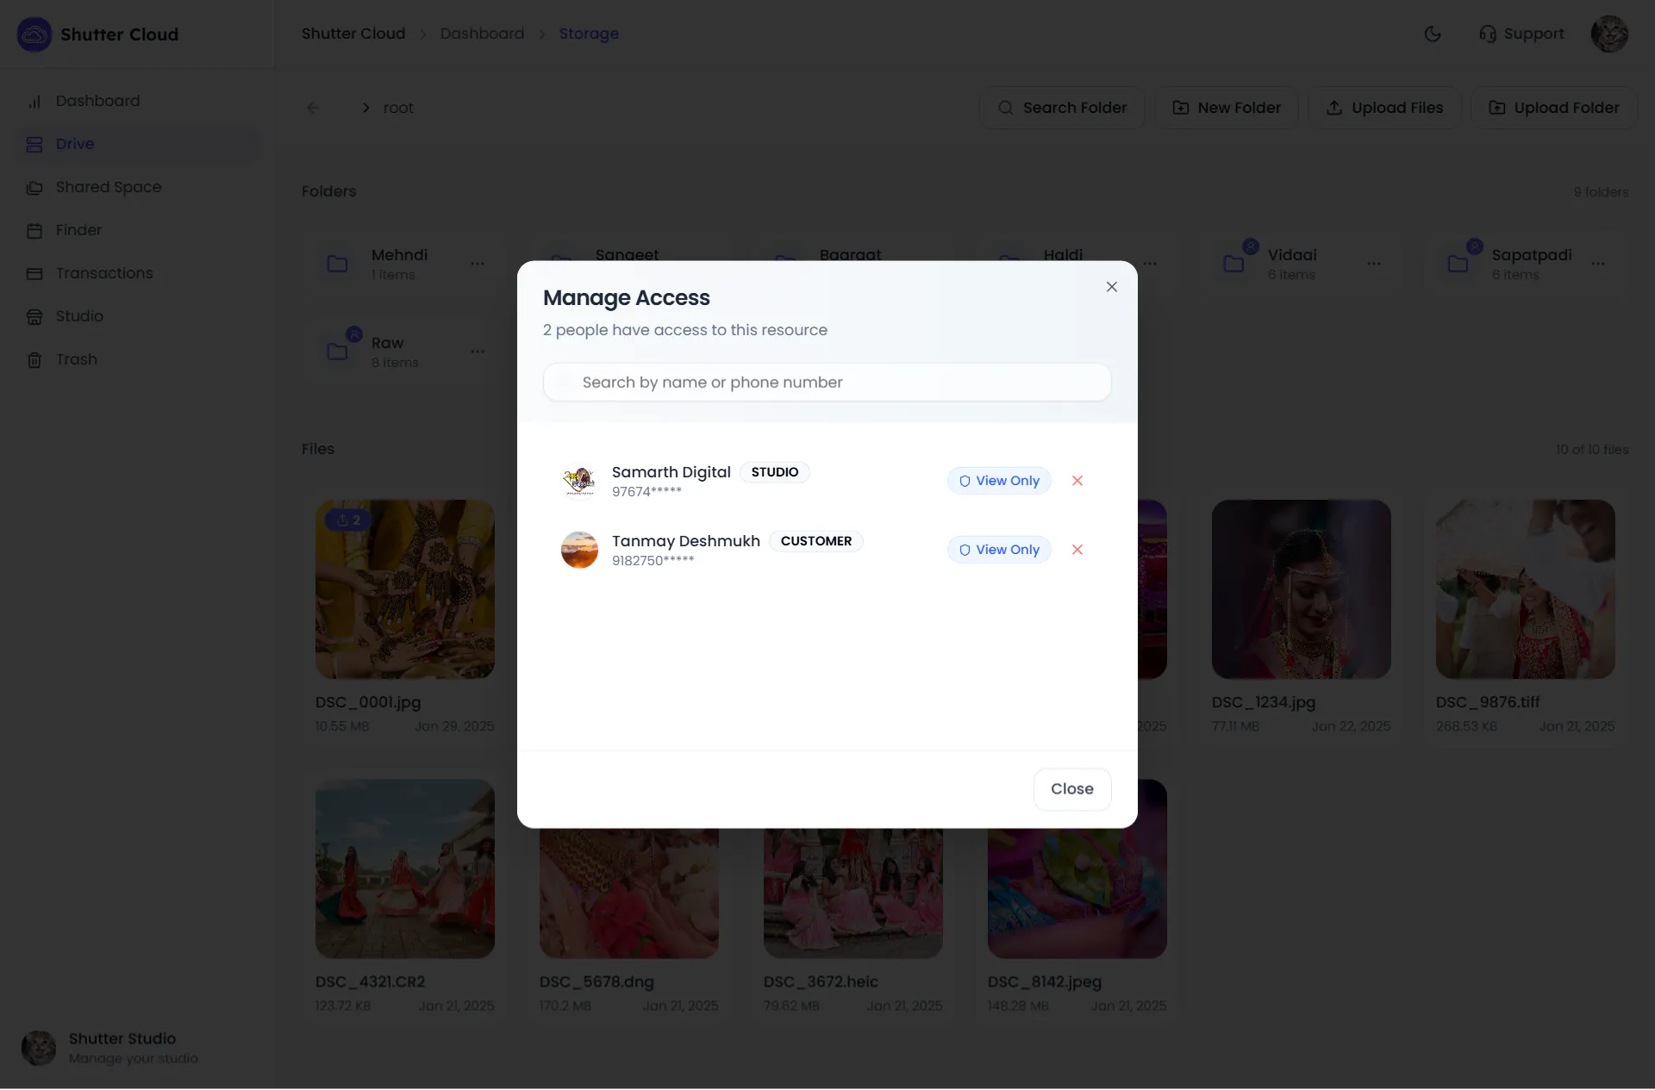Screen dimensions: 1655x1090
Task: Click the share count badge on DSC_0001.jpg
Action: [x=348, y=520]
